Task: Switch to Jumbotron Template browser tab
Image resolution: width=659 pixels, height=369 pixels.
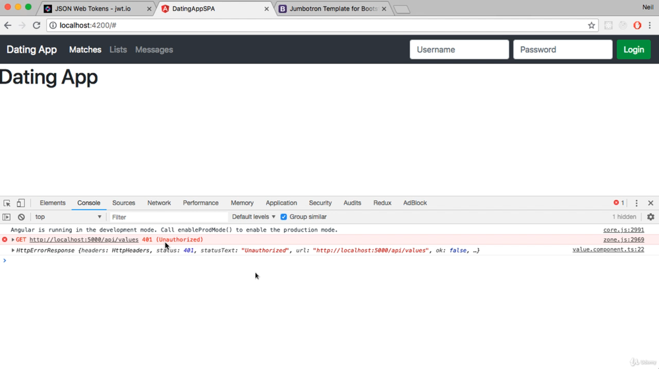Action: (x=333, y=9)
